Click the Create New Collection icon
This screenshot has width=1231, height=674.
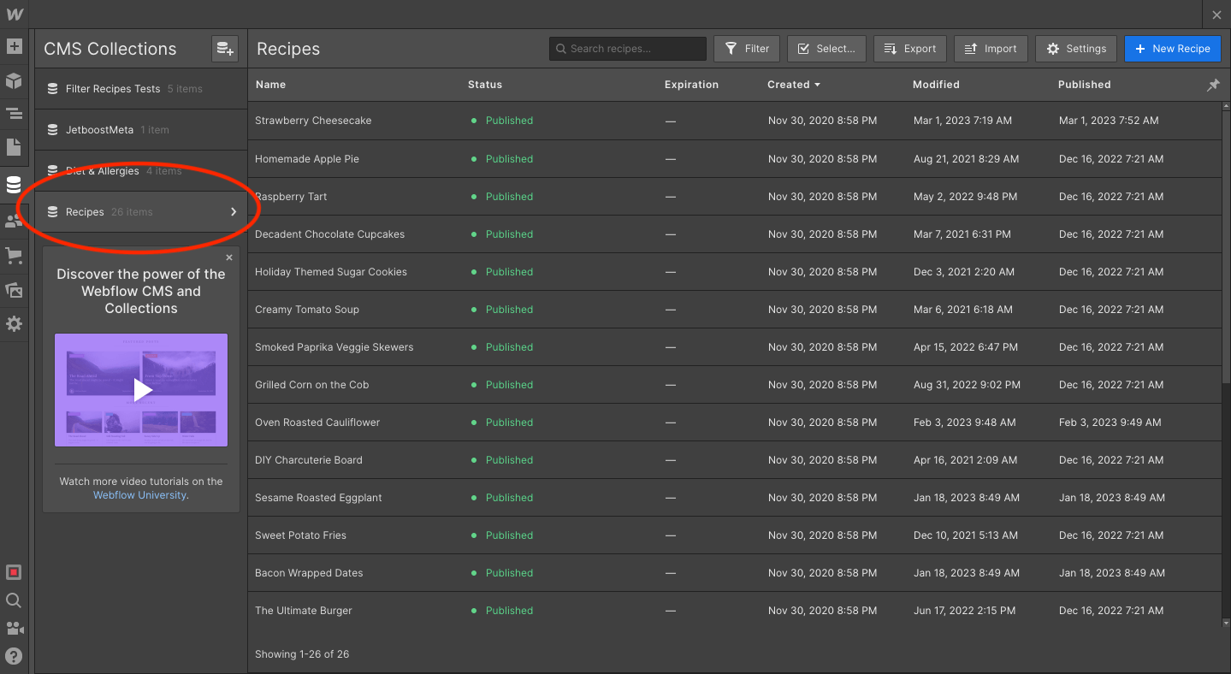tap(224, 49)
